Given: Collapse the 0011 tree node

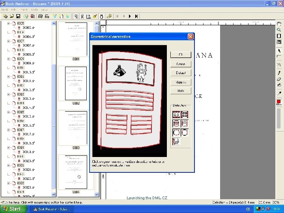Looking at the screenshot, I should (8, 77).
